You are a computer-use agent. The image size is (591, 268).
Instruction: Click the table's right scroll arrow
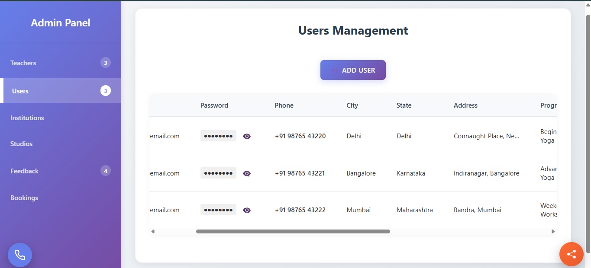point(553,232)
